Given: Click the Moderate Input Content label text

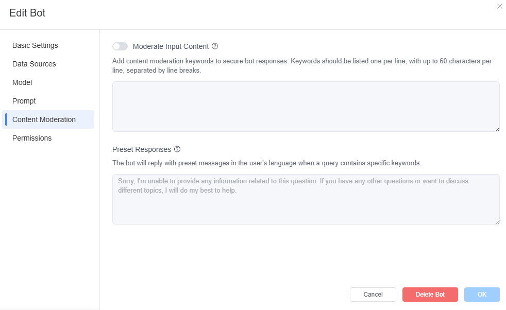Looking at the screenshot, I should (x=171, y=46).
